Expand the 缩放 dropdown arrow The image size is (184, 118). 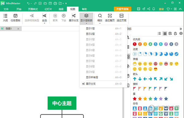click(x=100, y=23)
